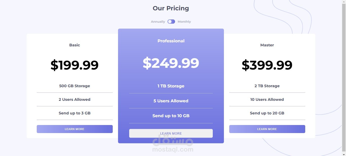Click the scrollbar up arrow
The width and height of the screenshot is (346, 156).
pyautogui.click(x=344, y=2)
